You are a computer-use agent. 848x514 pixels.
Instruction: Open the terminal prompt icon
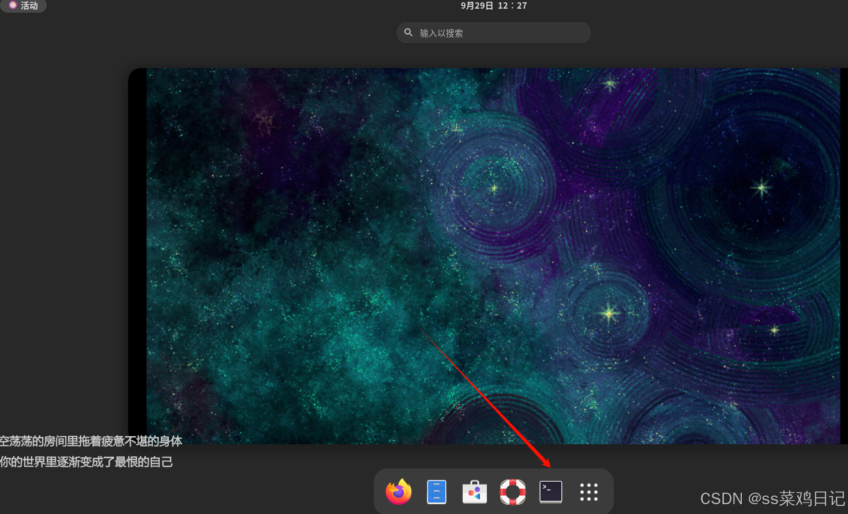550,492
